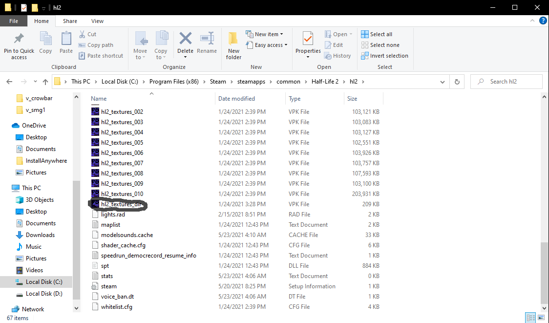Click Select all in the ribbon
Image resolution: width=549 pixels, height=323 pixels.
coord(377,34)
